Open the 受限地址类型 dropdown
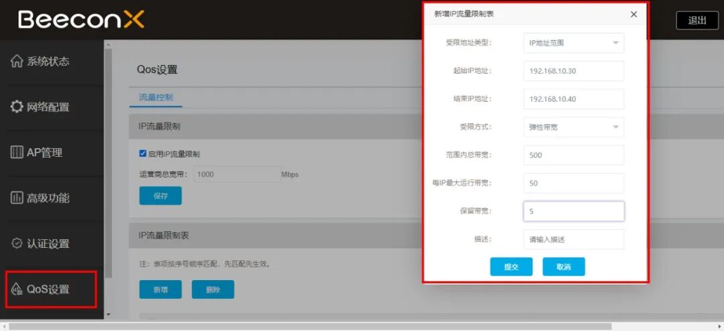The image size is (724, 331). 573,43
